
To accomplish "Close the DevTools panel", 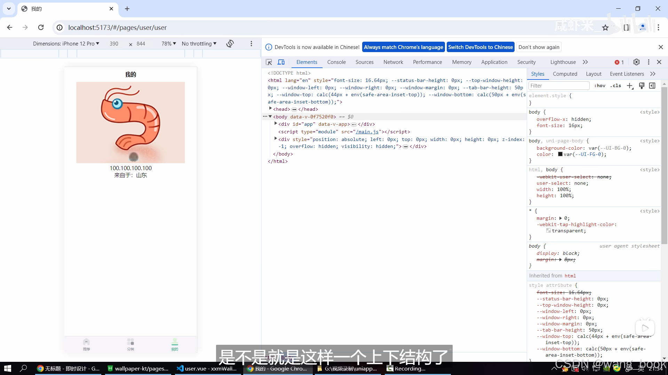I will pos(659,62).
